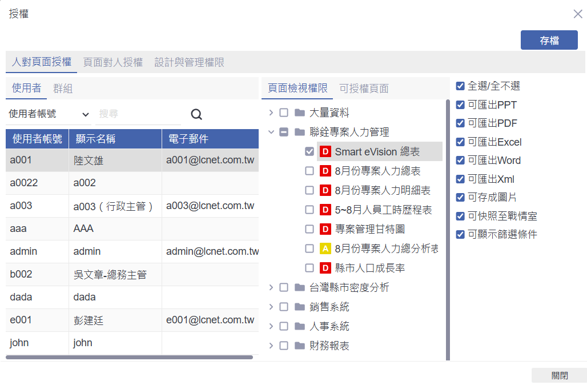Open the 使用者帳號 dropdown

[49, 114]
